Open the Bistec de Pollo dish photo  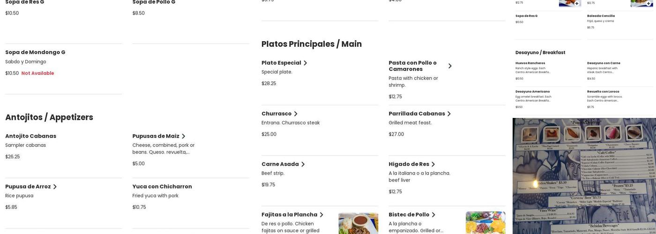[485, 223]
